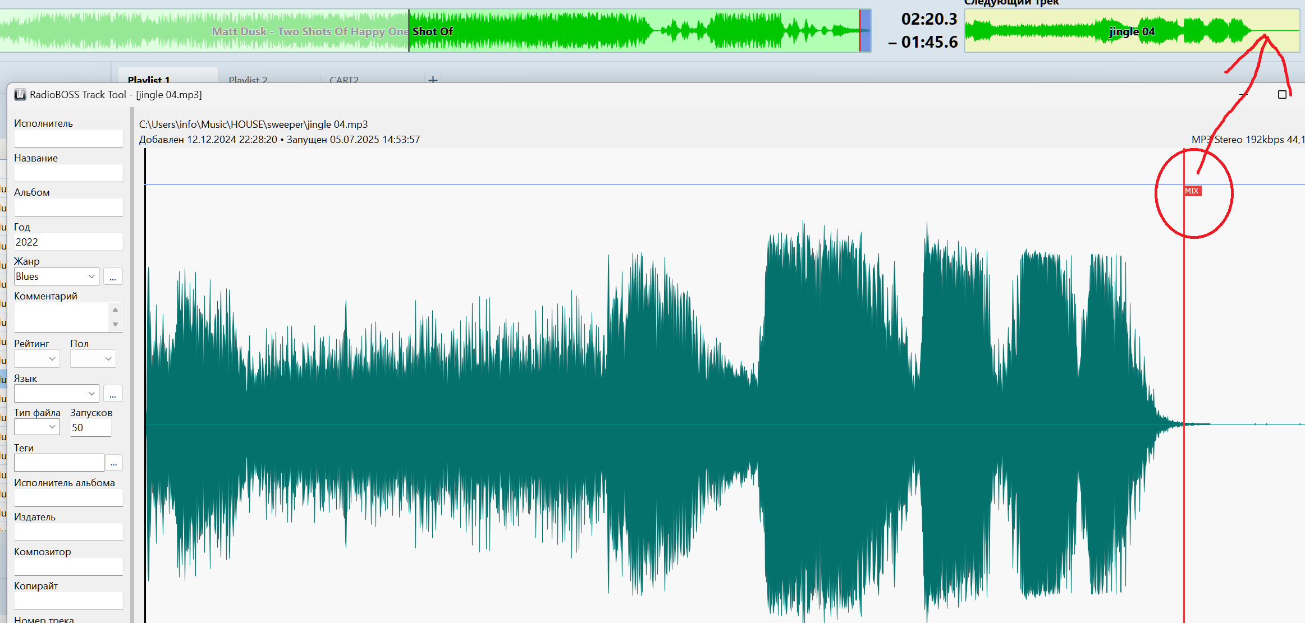Screen dimensions: 1305x623
Task: Open genre list editor ellipsis button
Action: [x=113, y=276]
